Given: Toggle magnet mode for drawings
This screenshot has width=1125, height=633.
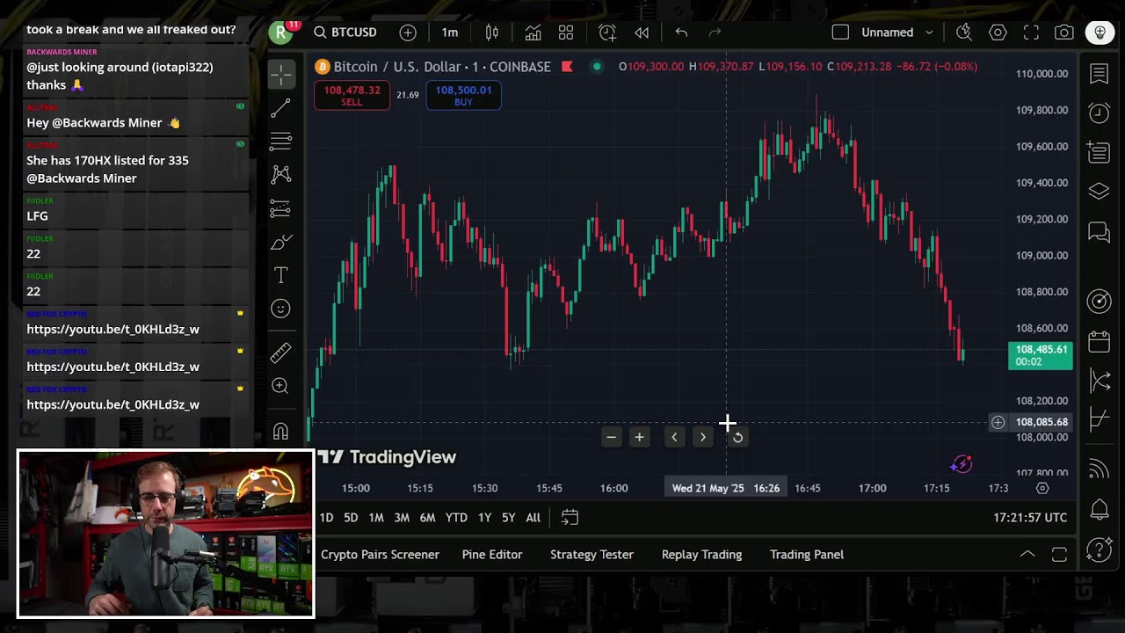Looking at the screenshot, I should (280, 431).
